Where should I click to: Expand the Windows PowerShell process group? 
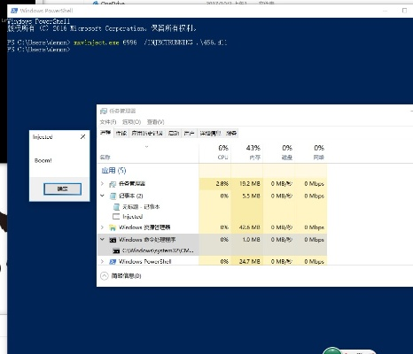(x=102, y=261)
